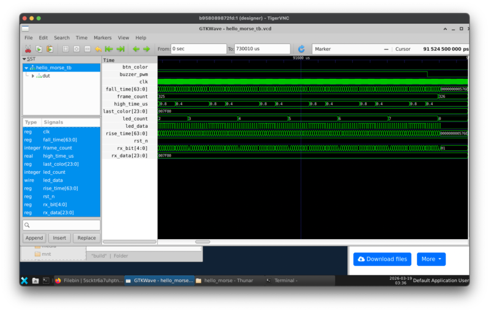Open the Markers menu
This screenshot has width=489, height=312.
click(x=103, y=38)
